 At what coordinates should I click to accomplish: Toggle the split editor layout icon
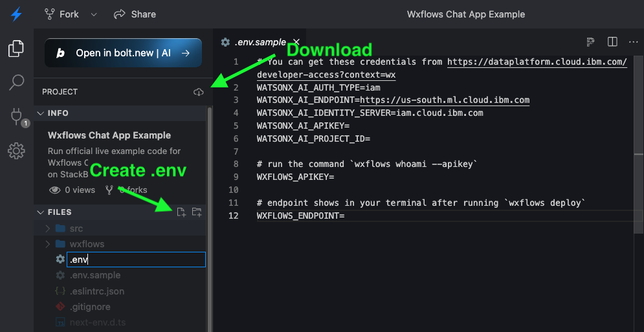612,42
